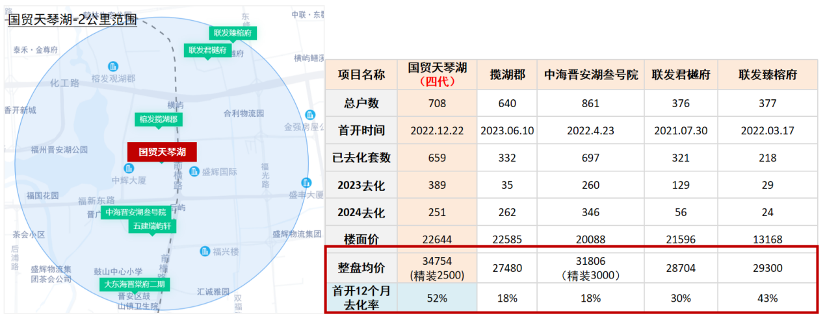Open the 榕发揽湖郡 map marker

[x=158, y=119]
